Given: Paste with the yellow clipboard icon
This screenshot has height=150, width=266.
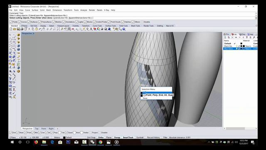Looking at the screenshot, I should pos(37,29).
